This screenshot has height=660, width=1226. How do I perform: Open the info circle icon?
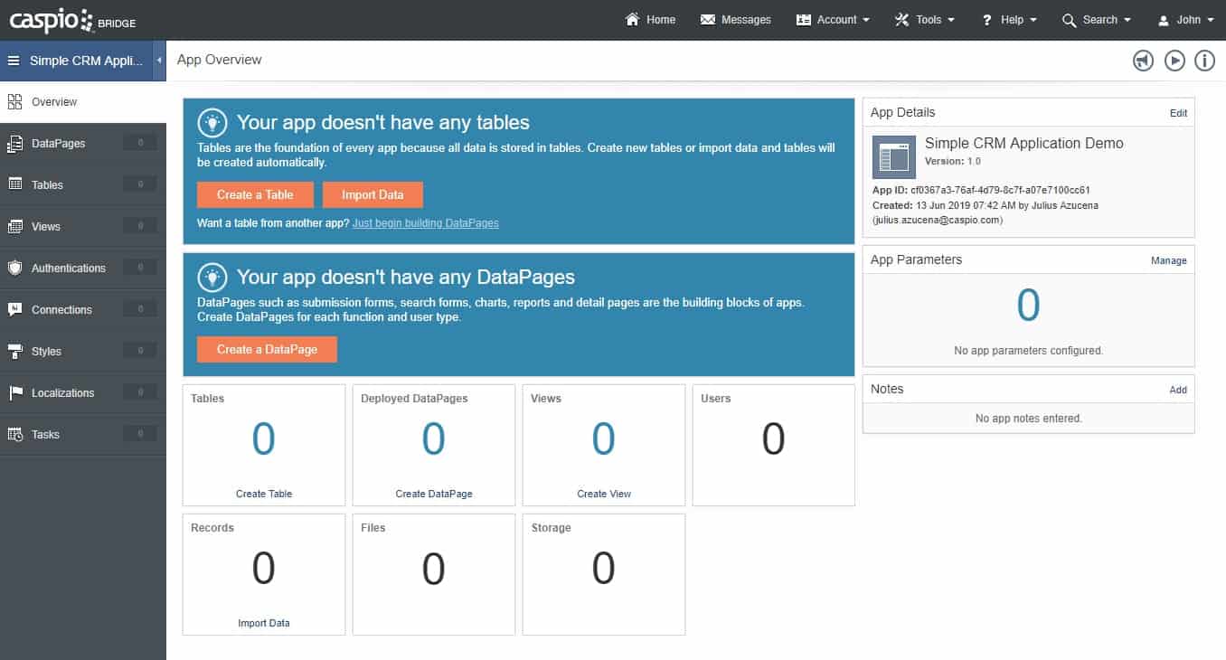tap(1204, 61)
